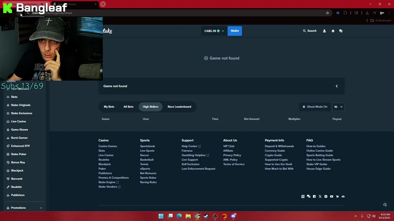Click the Multiplier column header
This screenshot has width=394, height=221.
294,119
